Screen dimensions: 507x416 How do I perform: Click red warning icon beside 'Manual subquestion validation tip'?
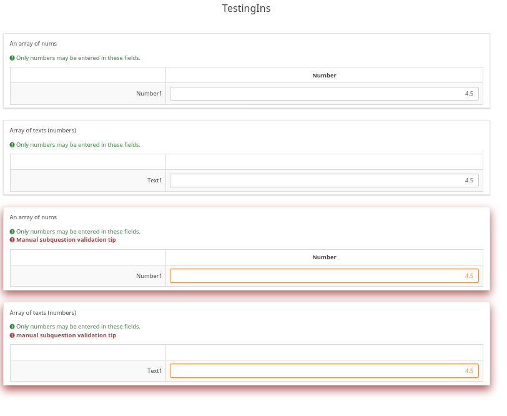pos(12,240)
